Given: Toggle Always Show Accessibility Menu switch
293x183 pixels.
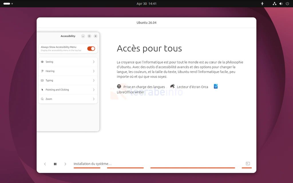Looking at the screenshot, I should 91,49.
